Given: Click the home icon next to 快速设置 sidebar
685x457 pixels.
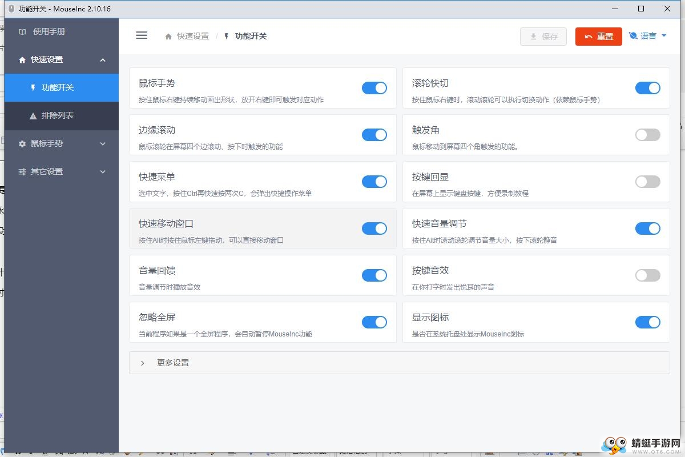Looking at the screenshot, I should click(22, 60).
